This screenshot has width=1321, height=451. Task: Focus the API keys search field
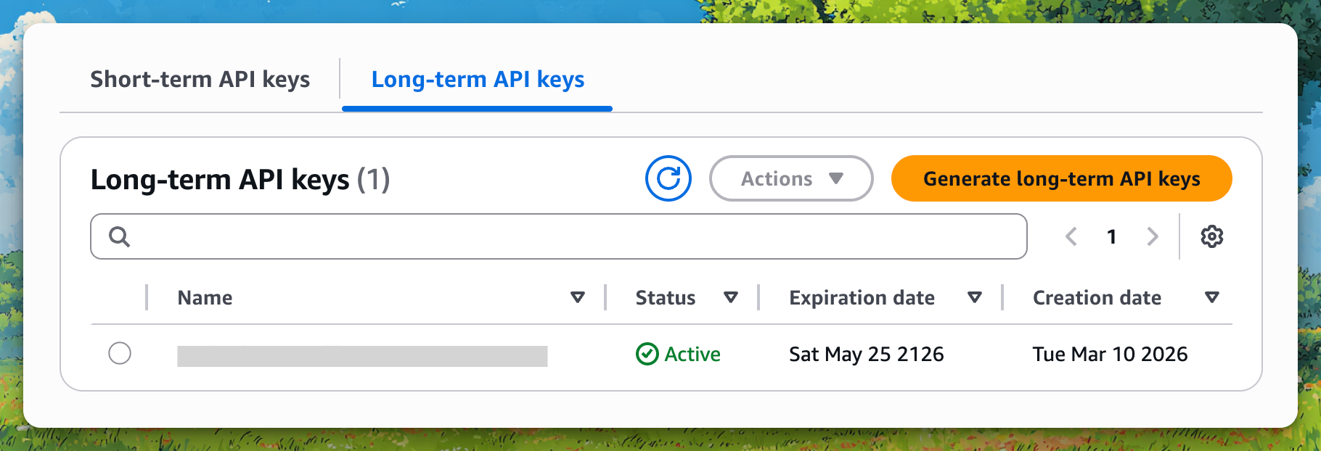[573, 236]
